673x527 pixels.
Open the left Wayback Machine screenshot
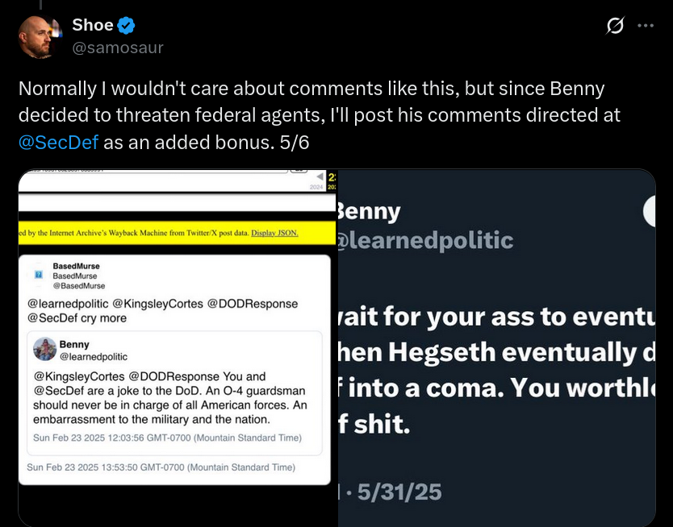(x=178, y=348)
